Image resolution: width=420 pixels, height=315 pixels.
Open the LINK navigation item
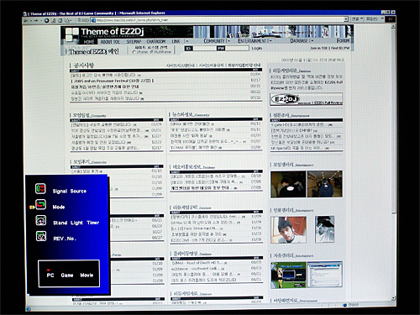176,41
